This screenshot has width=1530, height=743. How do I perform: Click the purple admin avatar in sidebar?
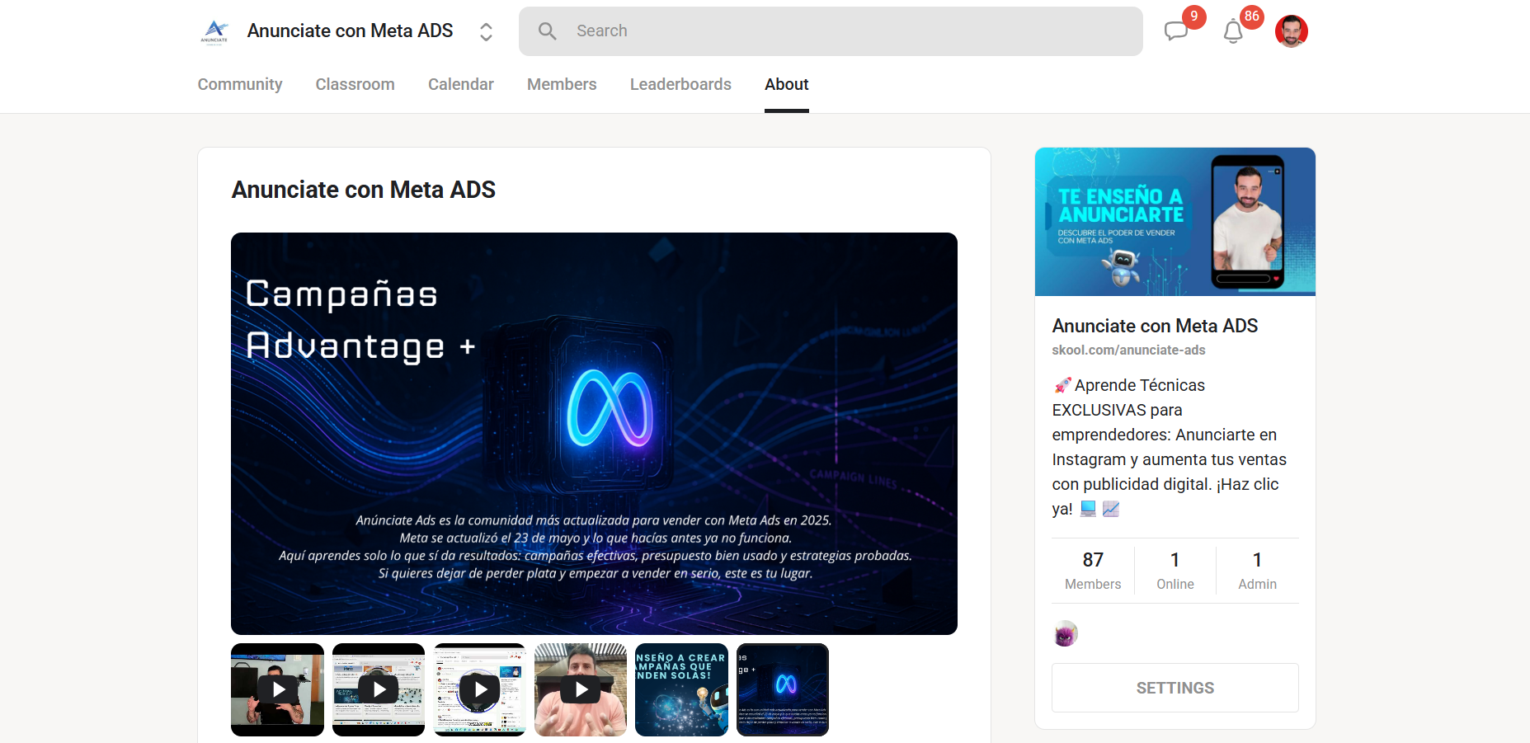1066,633
